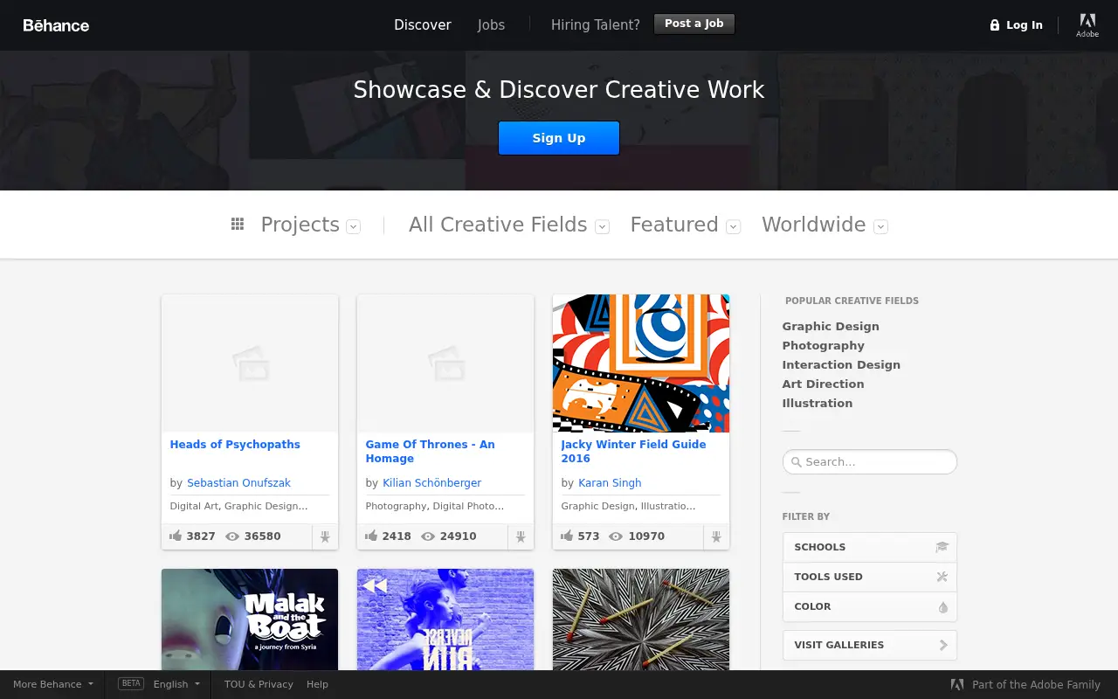
Task: Save Game Of Thrones project to collection icon
Action: 521,536
